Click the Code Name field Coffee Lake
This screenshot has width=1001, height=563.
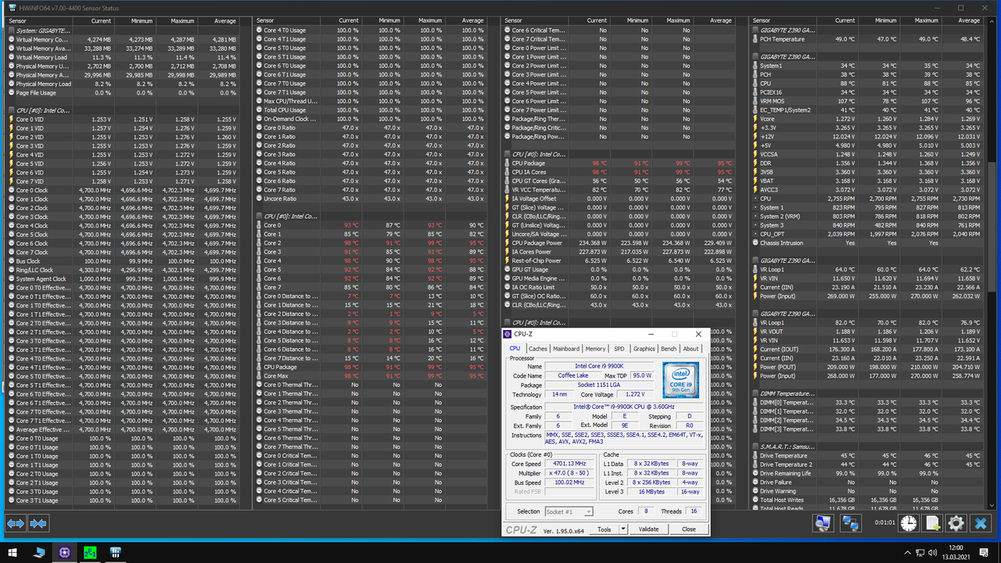(572, 376)
